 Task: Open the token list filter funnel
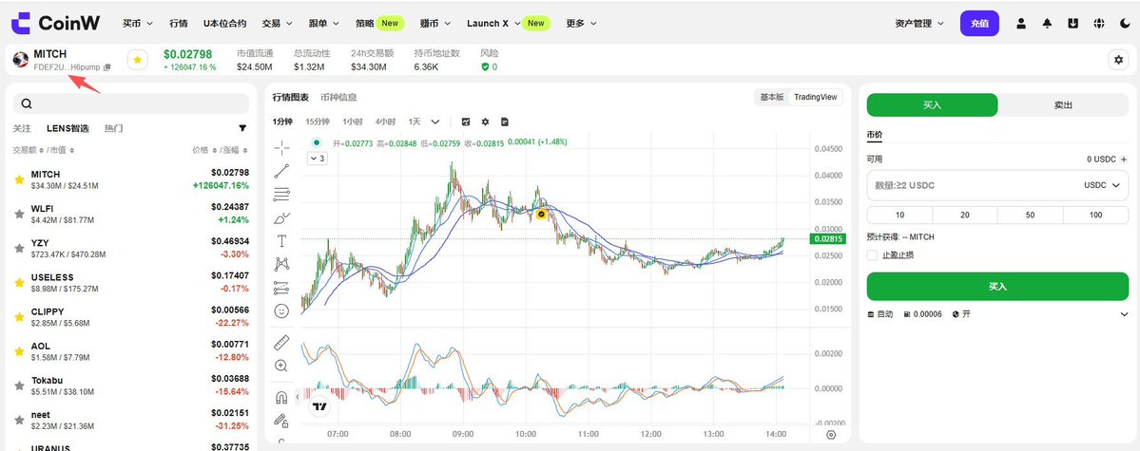pyautogui.click(x=242, y=128)
